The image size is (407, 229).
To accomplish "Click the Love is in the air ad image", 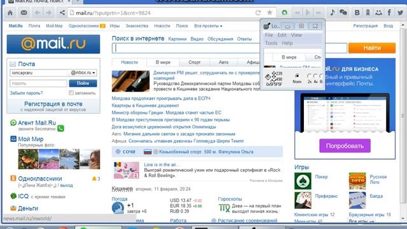I will pos(127,170).
